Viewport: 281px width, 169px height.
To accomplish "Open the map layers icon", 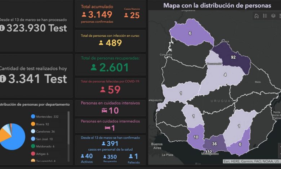I will click(x=273, y=16).
